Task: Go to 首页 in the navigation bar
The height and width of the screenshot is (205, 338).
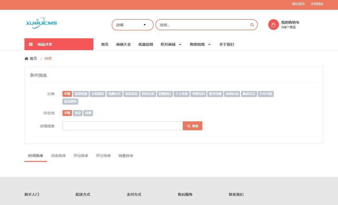Action: 105,44
